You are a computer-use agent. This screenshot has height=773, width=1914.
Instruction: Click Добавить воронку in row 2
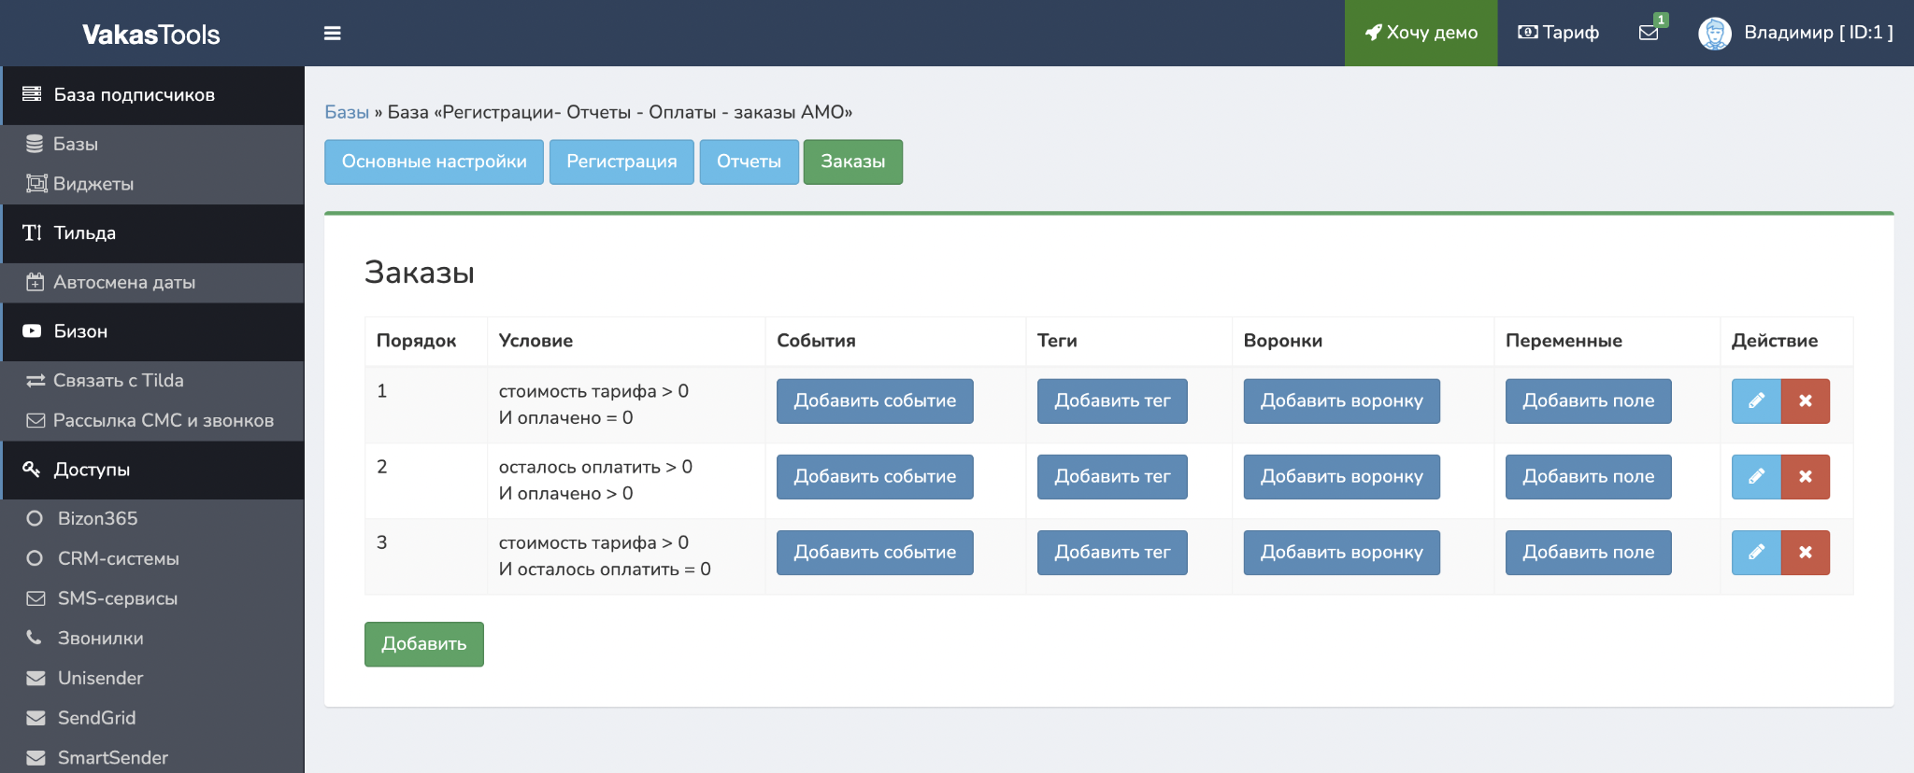click(1341, 477)
